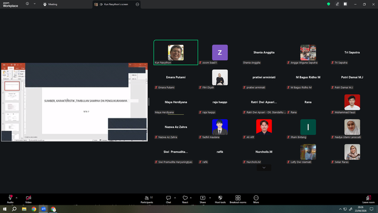Click Siwi Pramudita name tile
Screen dimensions: 378x213
pyautogui.click(x=176, y=152)
